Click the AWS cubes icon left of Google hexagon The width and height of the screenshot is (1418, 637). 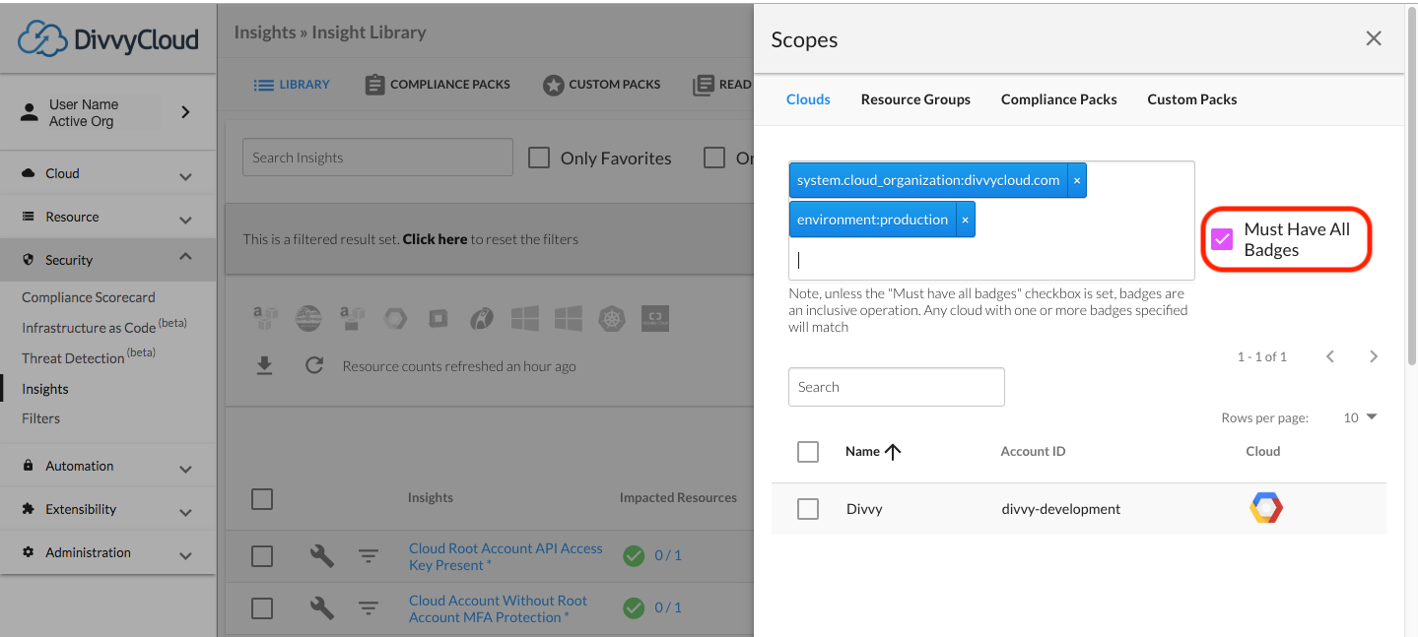pyautogui.click(x=352, y=318)
